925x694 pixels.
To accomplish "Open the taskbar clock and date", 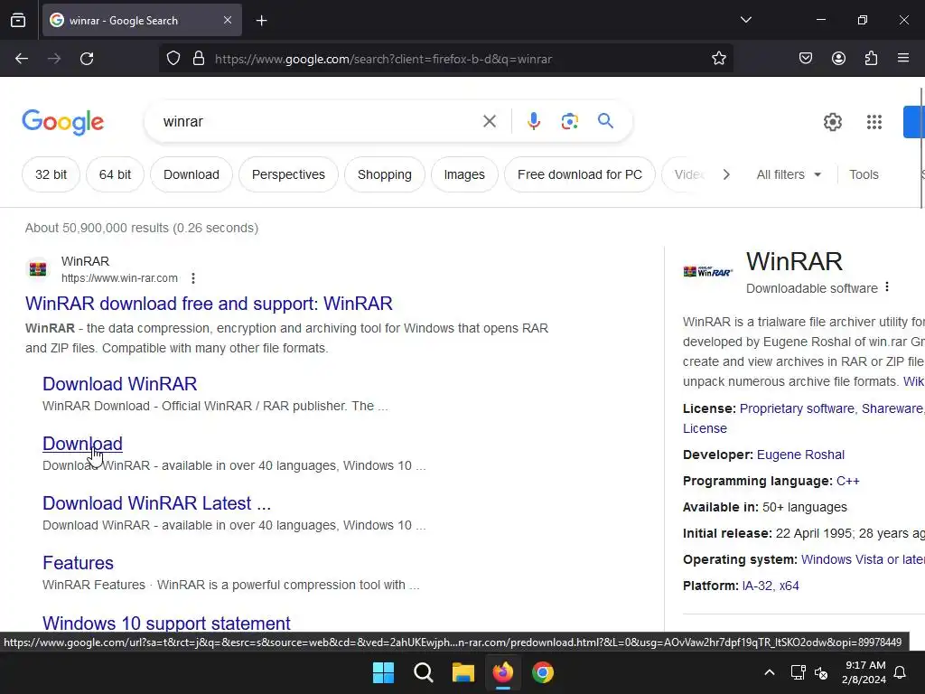I will (864, 672).
